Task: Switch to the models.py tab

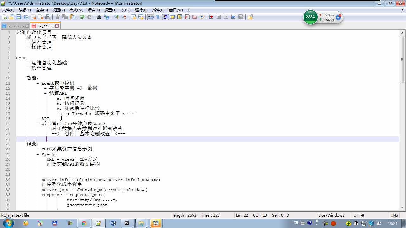Action: click(15, 26)
